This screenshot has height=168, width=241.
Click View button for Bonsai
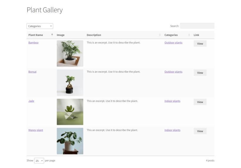point(200,73)
